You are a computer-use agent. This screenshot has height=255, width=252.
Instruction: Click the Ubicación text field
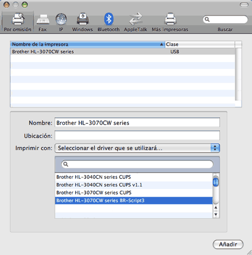point(137,136)
